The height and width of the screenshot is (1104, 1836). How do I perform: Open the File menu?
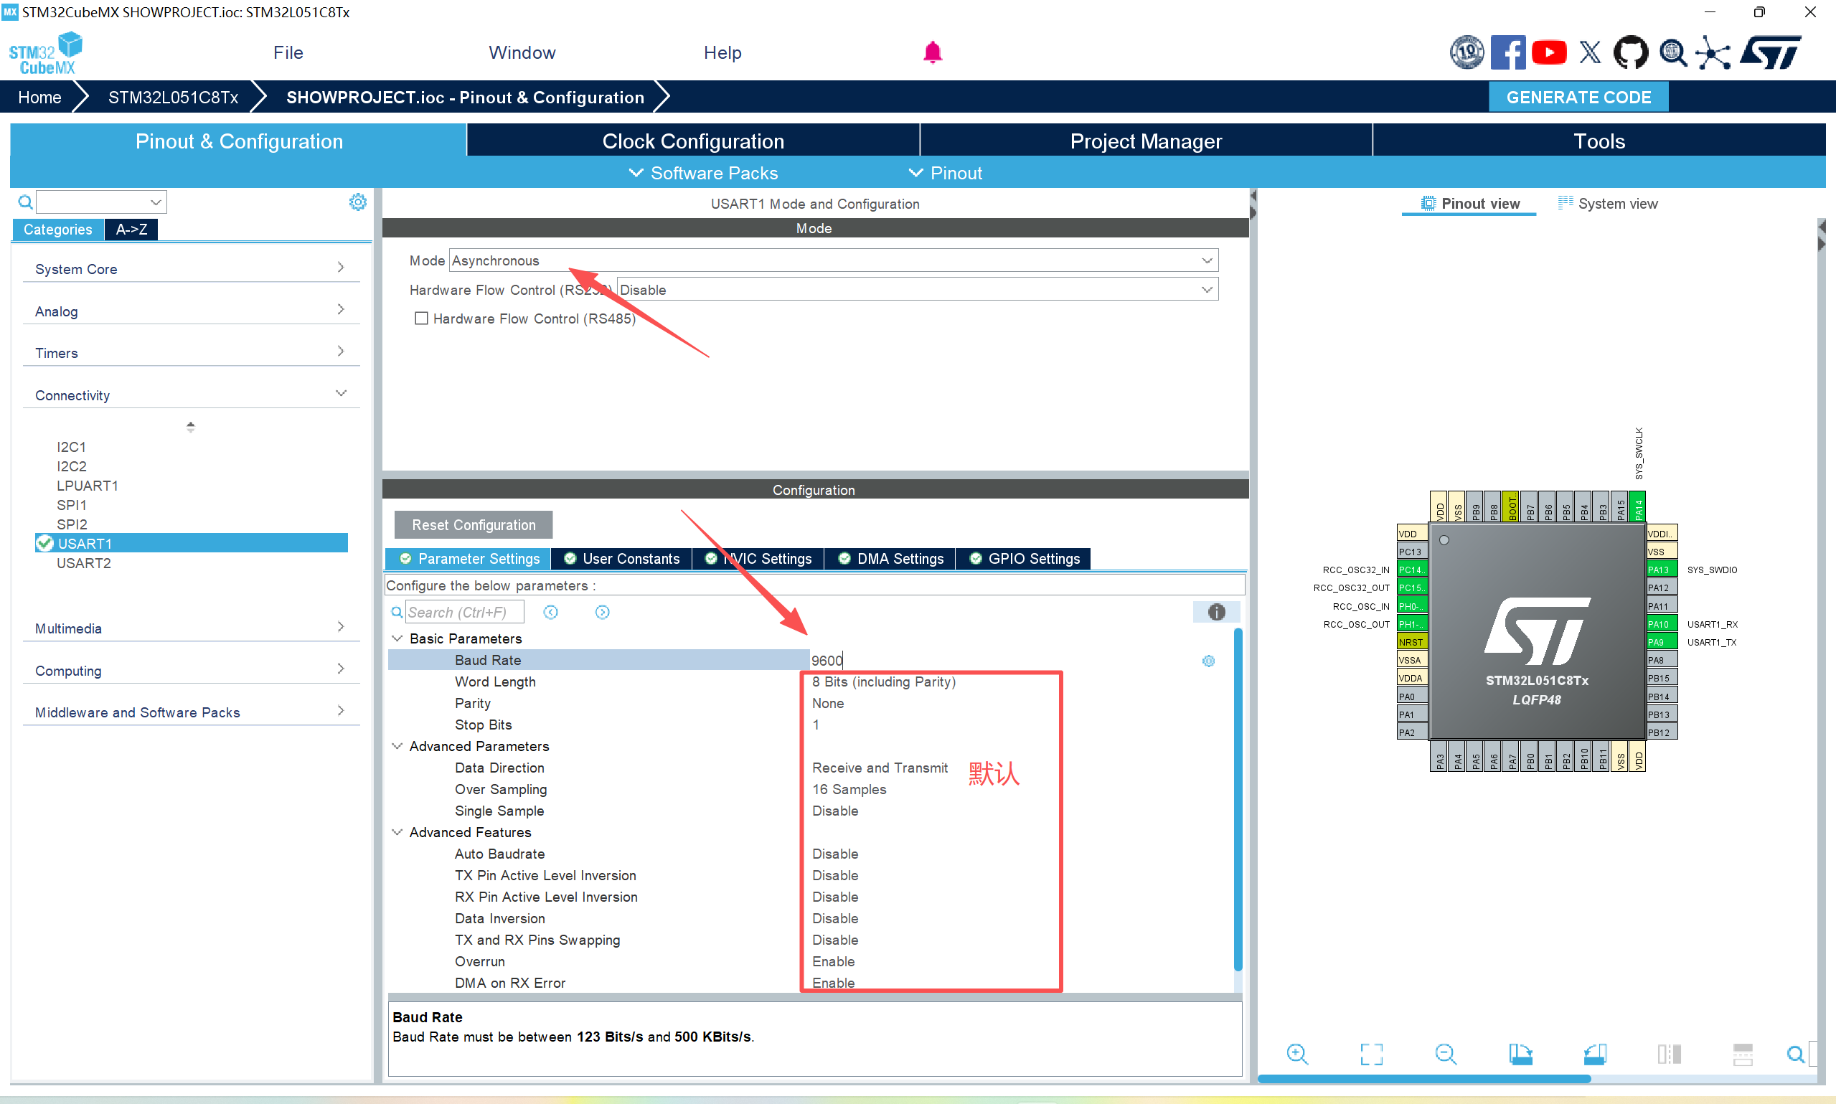(288, 53)
